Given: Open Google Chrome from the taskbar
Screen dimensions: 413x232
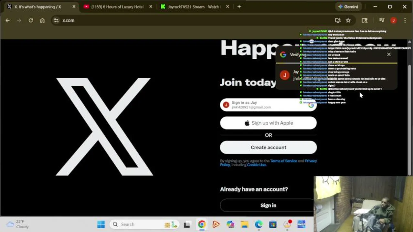Looking at the screenshot, I should [x=202, y=224].
